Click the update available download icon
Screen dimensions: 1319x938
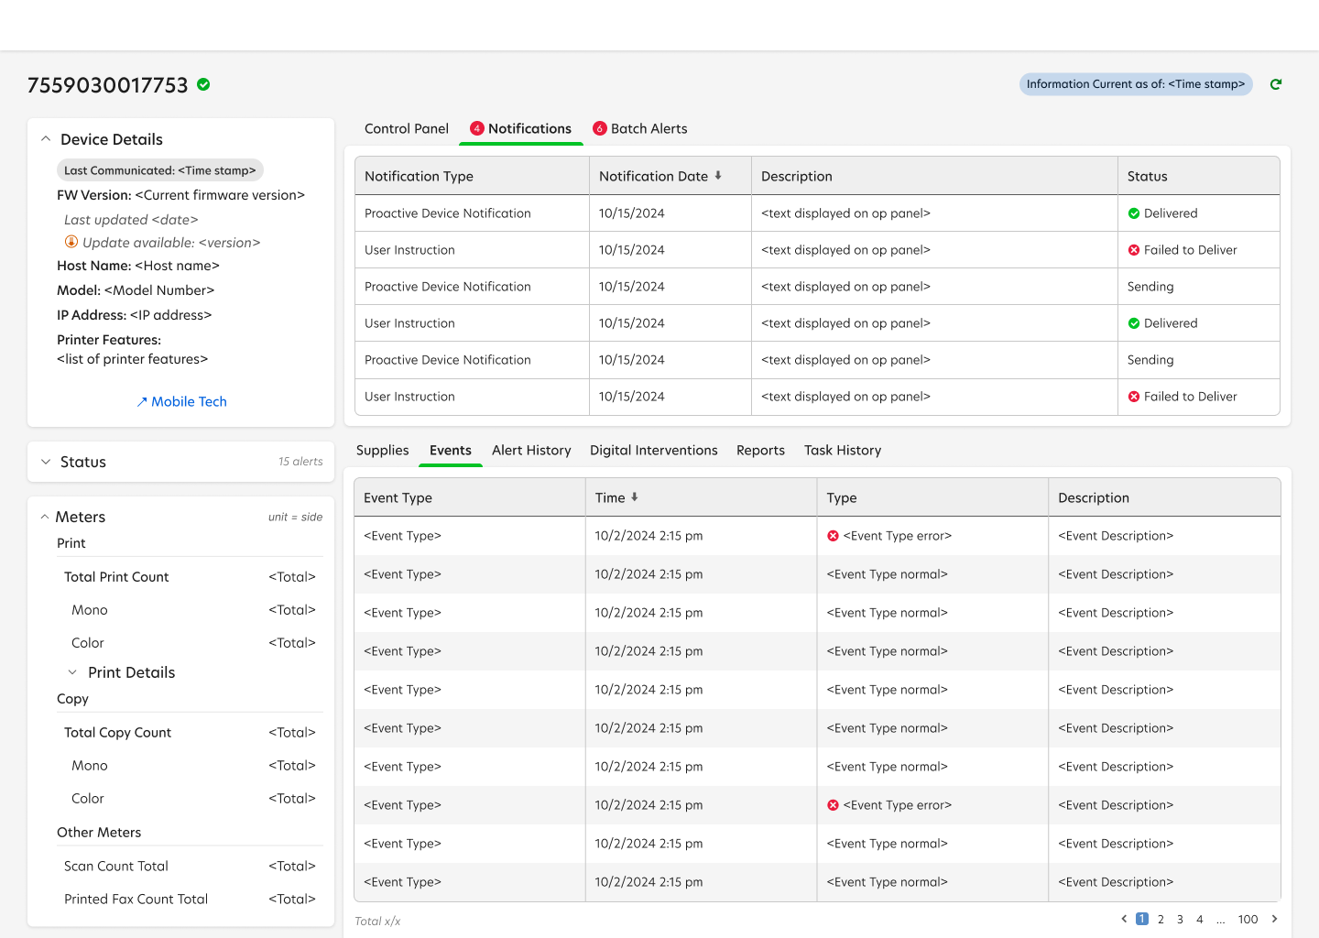click(71, 242)
